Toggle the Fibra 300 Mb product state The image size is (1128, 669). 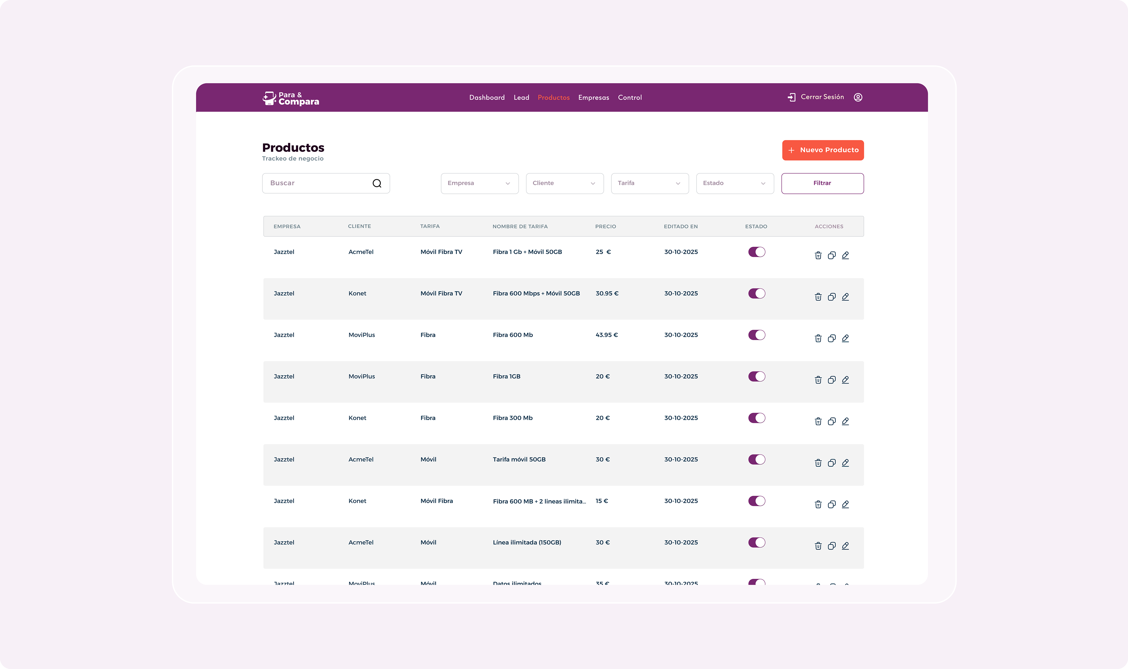coord(756,418)
